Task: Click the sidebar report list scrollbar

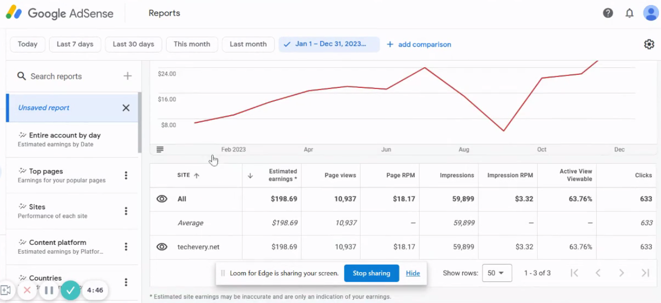Action: click(x=140, y=123)
